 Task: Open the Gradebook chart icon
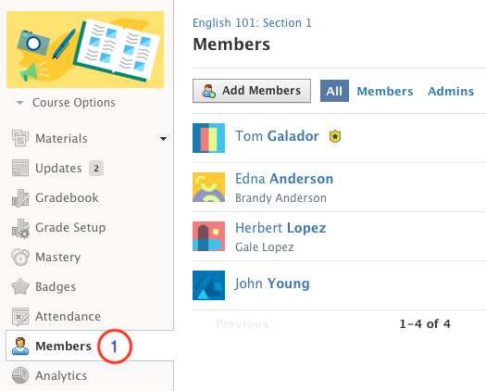[x=20, y=197]
